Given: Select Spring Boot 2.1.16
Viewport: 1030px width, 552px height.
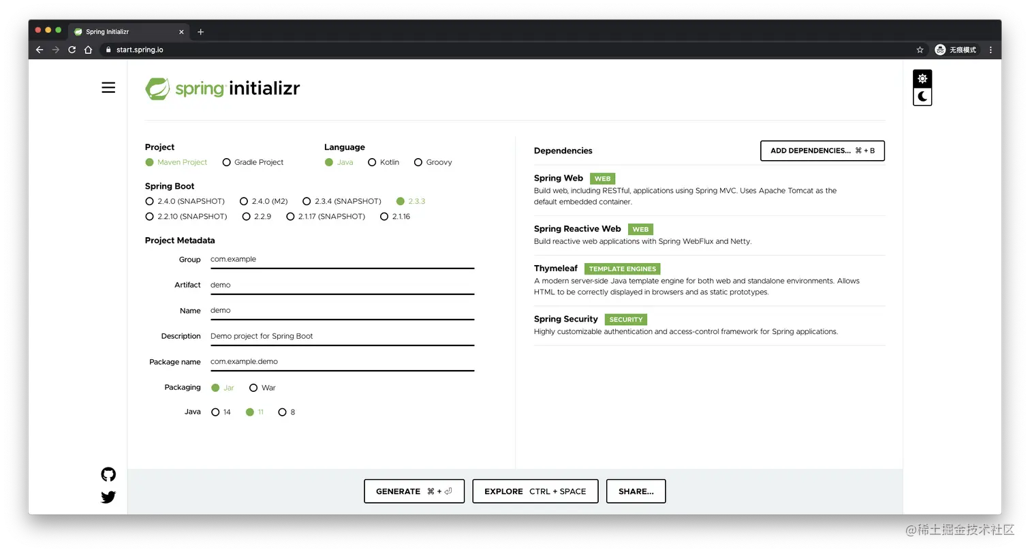Looking at the screenshot, I should coord(395,217).
